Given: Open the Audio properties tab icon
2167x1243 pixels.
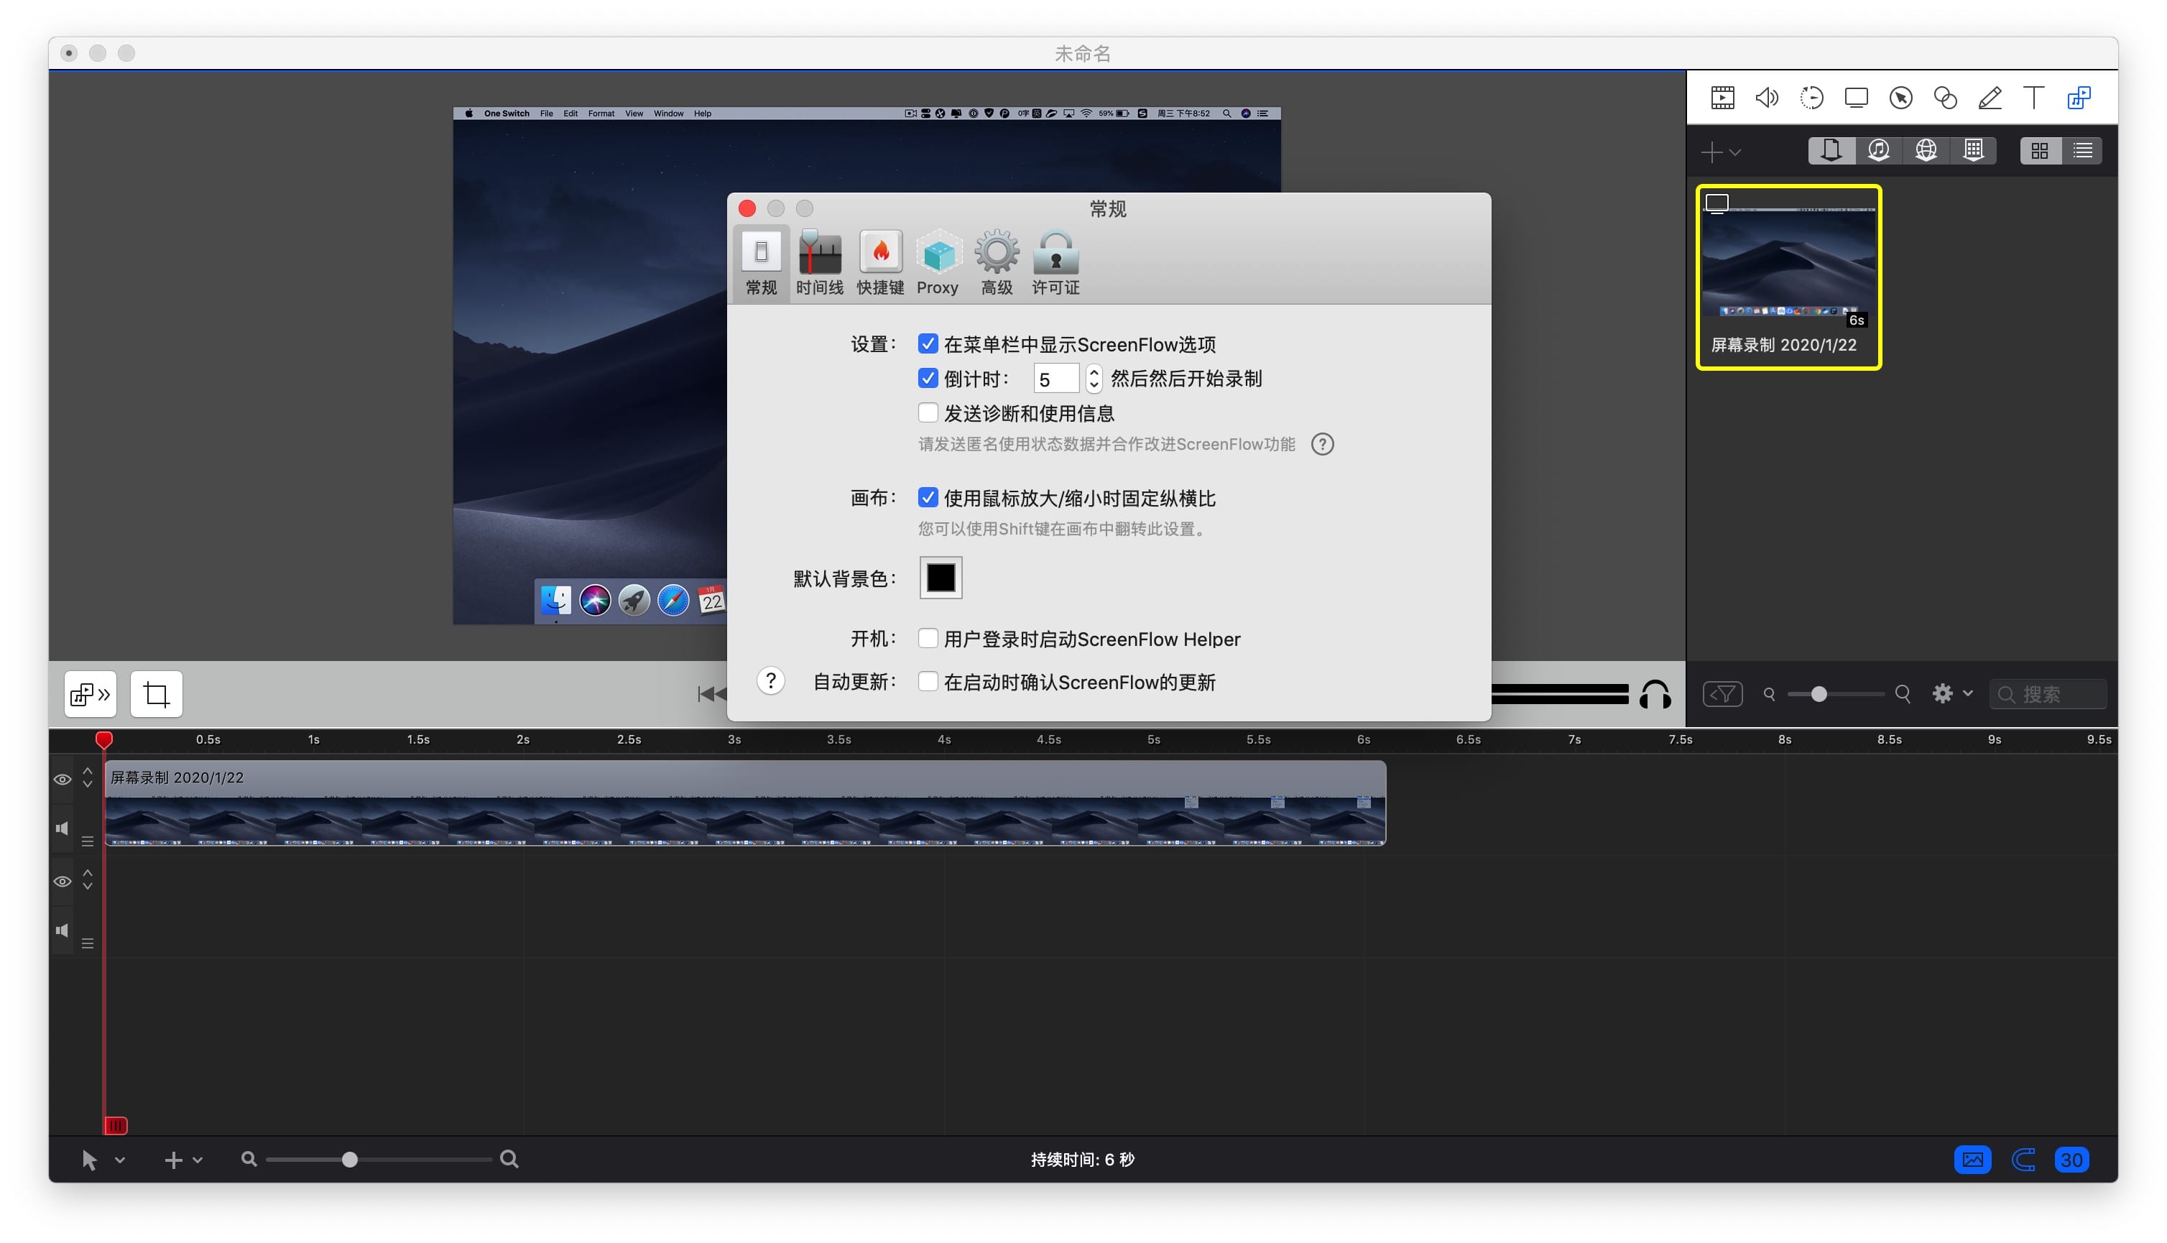Looking at the screenshot, I should tap(1766, 98).
